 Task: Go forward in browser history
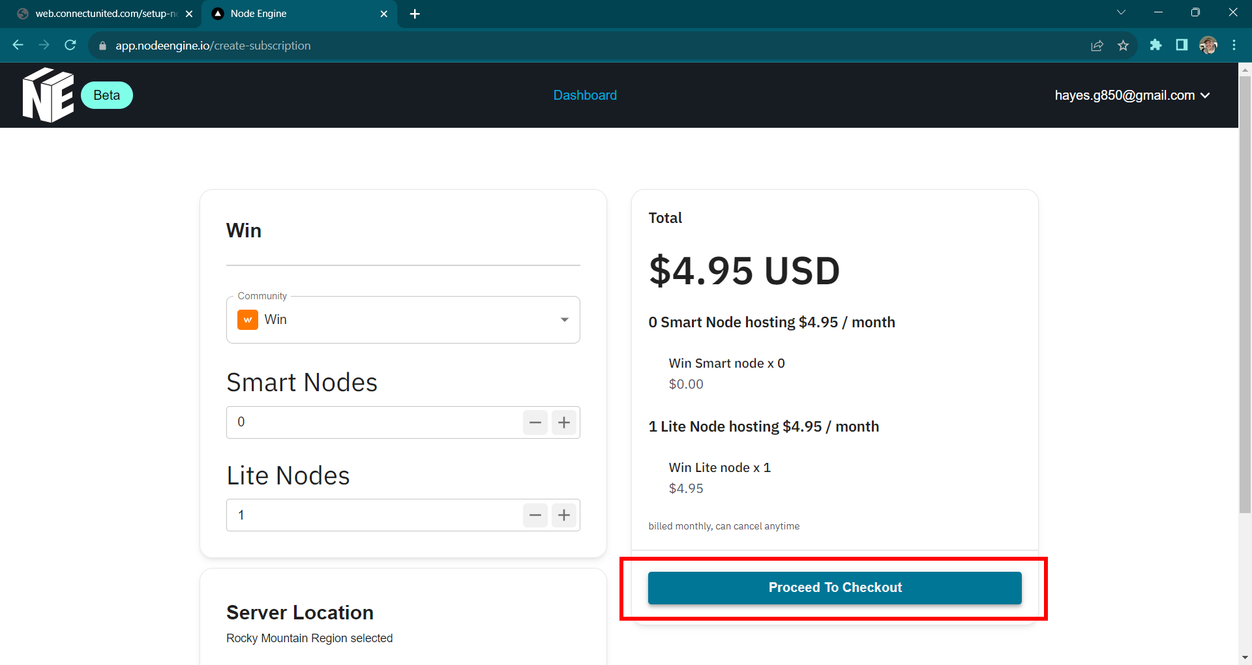(x=44, y=45)
